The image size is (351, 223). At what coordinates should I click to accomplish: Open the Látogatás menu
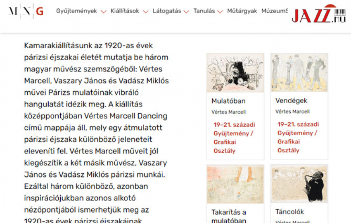click(167, 11)
